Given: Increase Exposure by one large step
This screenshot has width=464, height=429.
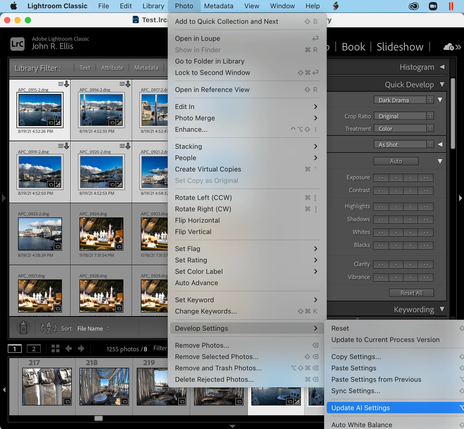Looking at the screenshot, I should 426,178.
